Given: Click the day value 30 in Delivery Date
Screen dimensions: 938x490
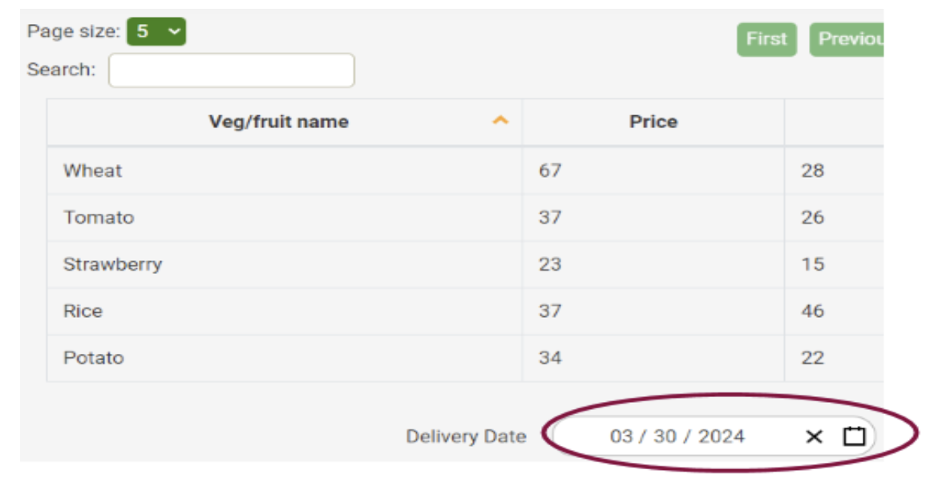Looking at the screenshot, I should tap(664, 436).
